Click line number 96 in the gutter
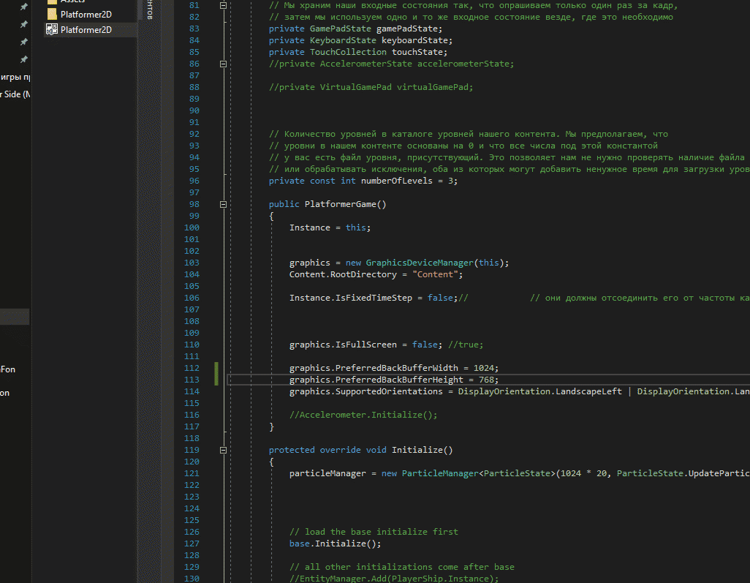This screenshot has width=750, height=583. [193, 181]
